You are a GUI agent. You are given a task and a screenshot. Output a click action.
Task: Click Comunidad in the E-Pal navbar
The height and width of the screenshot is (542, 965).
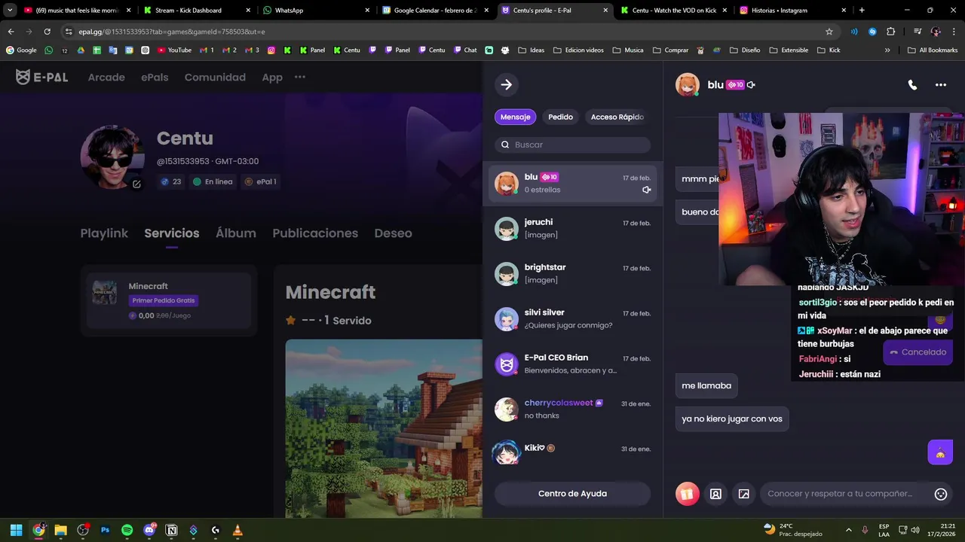[215, 77]
